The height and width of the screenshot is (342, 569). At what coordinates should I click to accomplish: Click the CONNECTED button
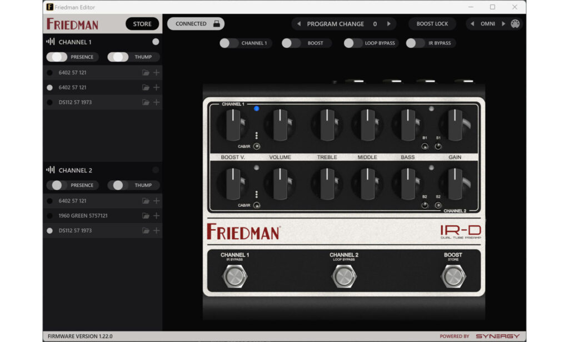coord(196,23)
